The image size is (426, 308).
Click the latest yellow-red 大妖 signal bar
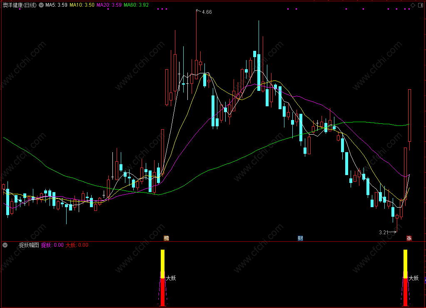(405, 278)
